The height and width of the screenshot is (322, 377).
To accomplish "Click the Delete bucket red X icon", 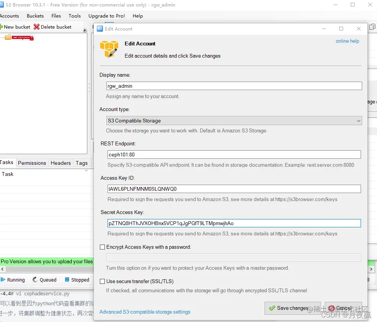I will [37, 27].
